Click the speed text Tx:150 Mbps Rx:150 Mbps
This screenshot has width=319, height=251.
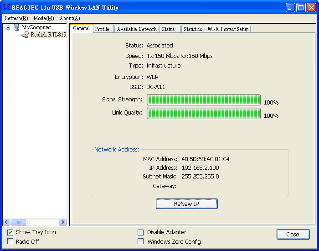(180, 56)
